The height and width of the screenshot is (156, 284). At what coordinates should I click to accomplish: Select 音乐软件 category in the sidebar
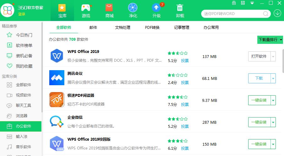coord(21,147)
